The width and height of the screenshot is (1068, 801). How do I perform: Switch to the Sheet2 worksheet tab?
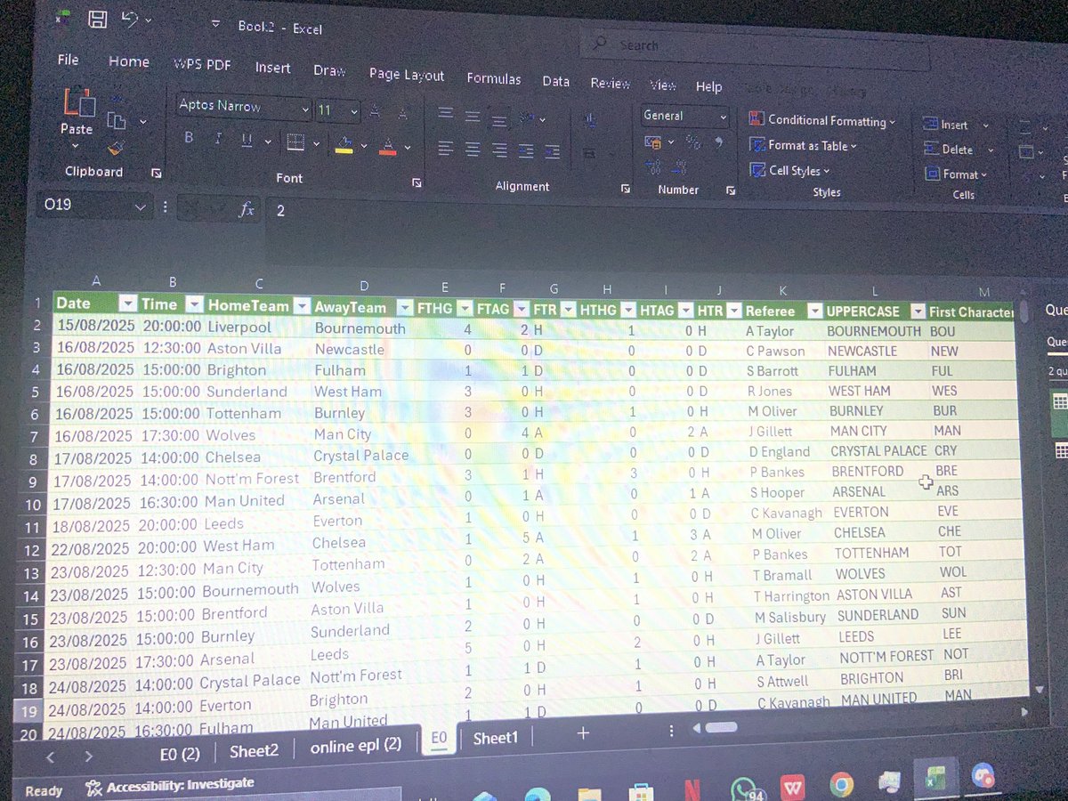tap(254, 751)
